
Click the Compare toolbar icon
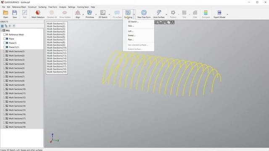coord(206,13)
